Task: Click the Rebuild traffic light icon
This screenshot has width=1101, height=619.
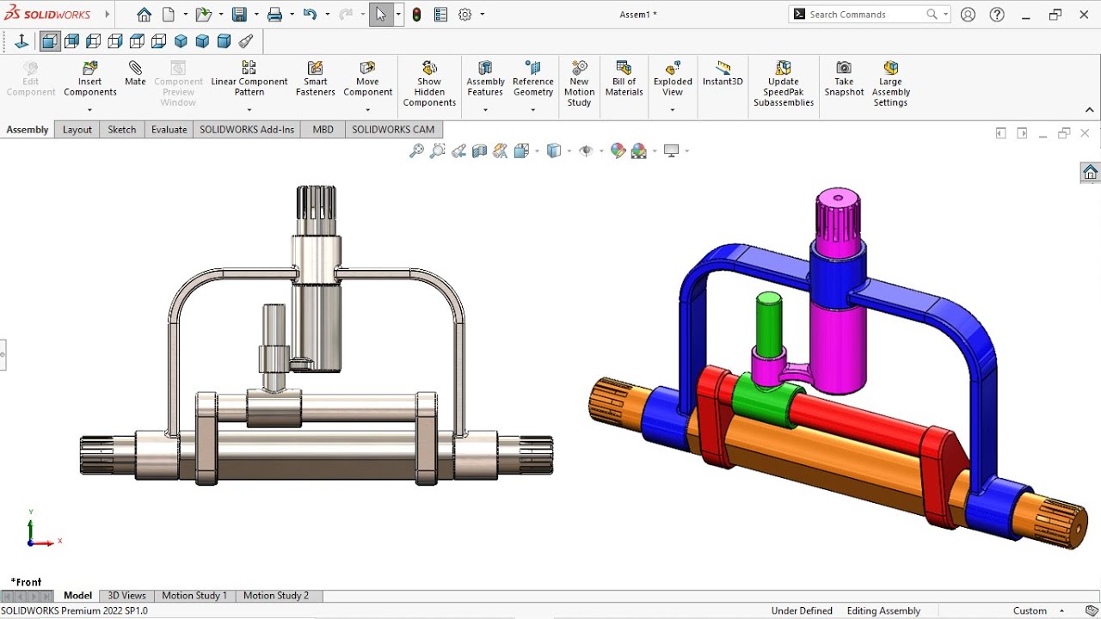Action: pyautogui.click(x=417, y=15)
